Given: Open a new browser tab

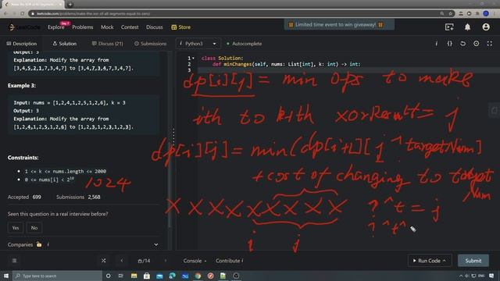Looking at the screenshot, I should [70, 5].
